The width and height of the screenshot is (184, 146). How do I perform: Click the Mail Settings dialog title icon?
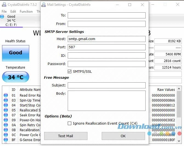pyautogui.click(x=44, y=5)
